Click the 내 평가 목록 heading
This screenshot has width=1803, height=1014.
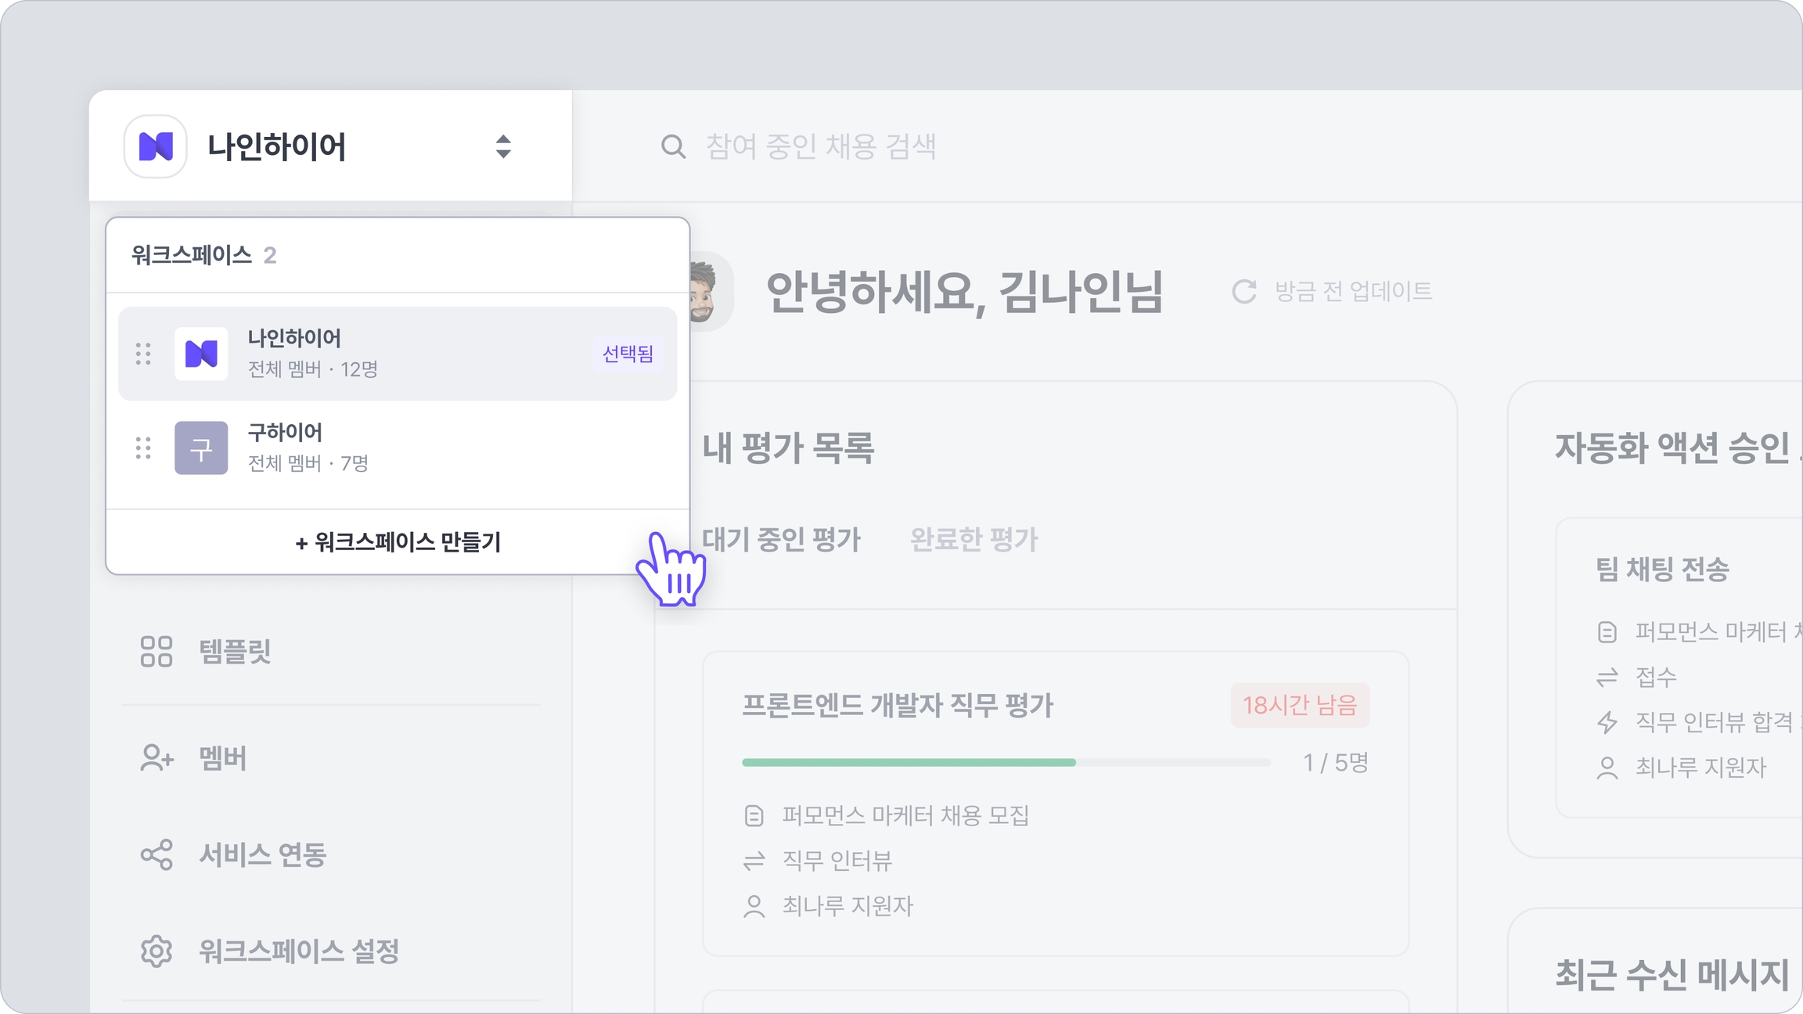(788, 448)
